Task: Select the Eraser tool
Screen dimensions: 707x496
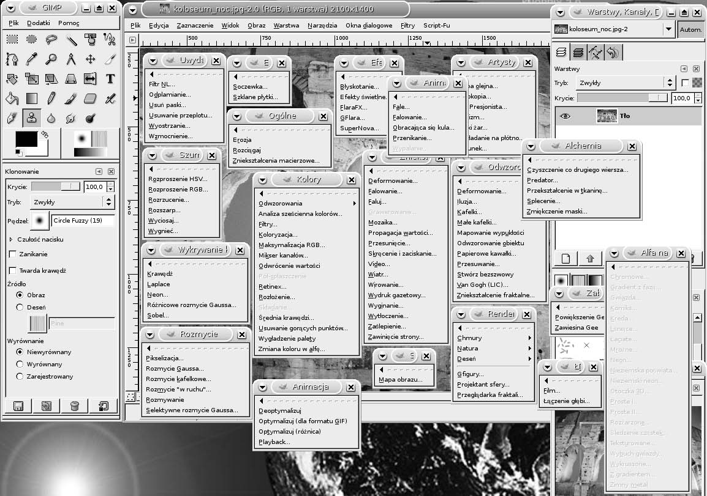Action: coord(91,98)
